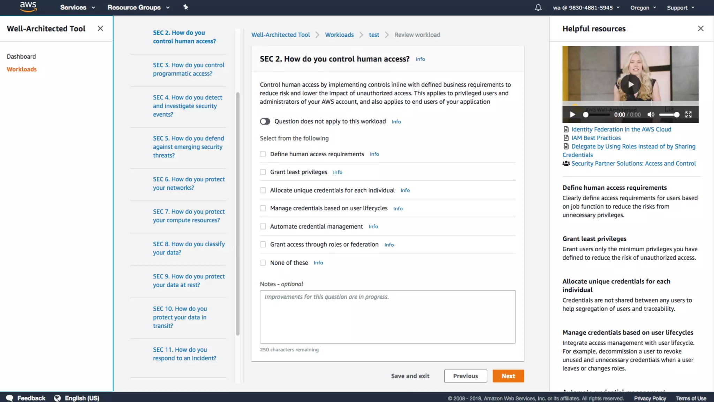Open Workloads in the left navigation
This screenshot has height=402, width=714.
[22, 69]
